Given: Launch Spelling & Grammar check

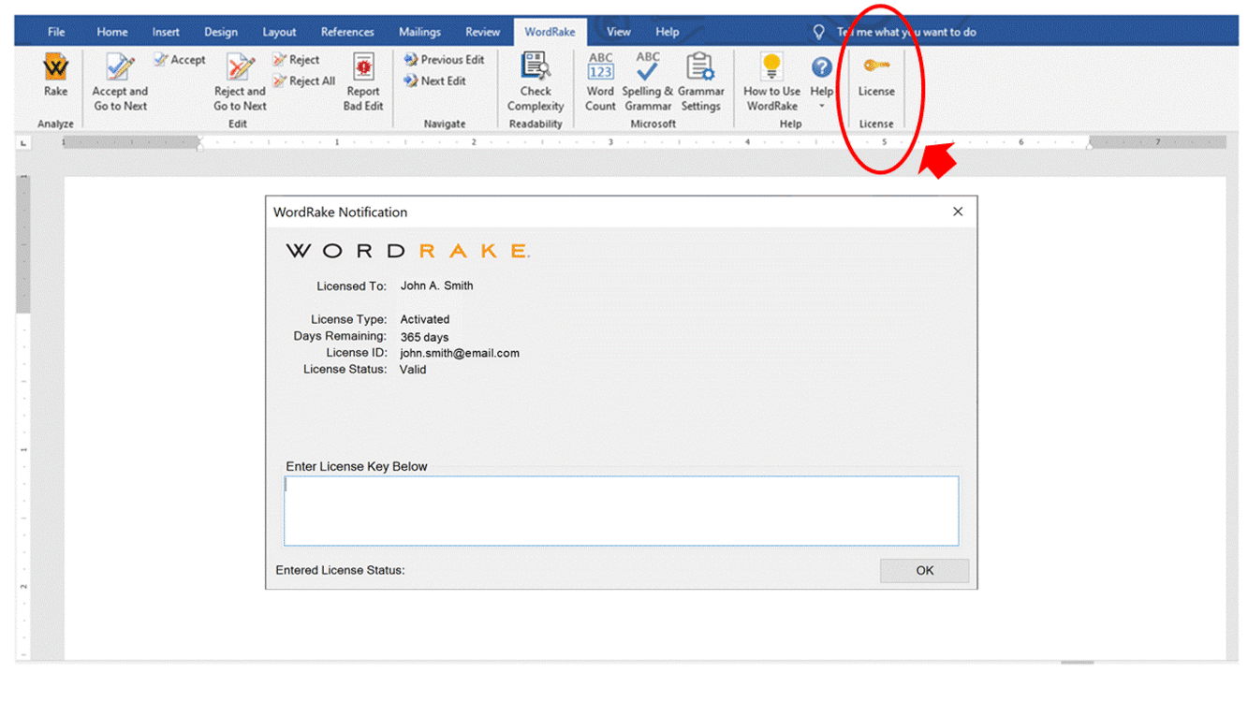Looking at the screenshot, I should 648,81.
